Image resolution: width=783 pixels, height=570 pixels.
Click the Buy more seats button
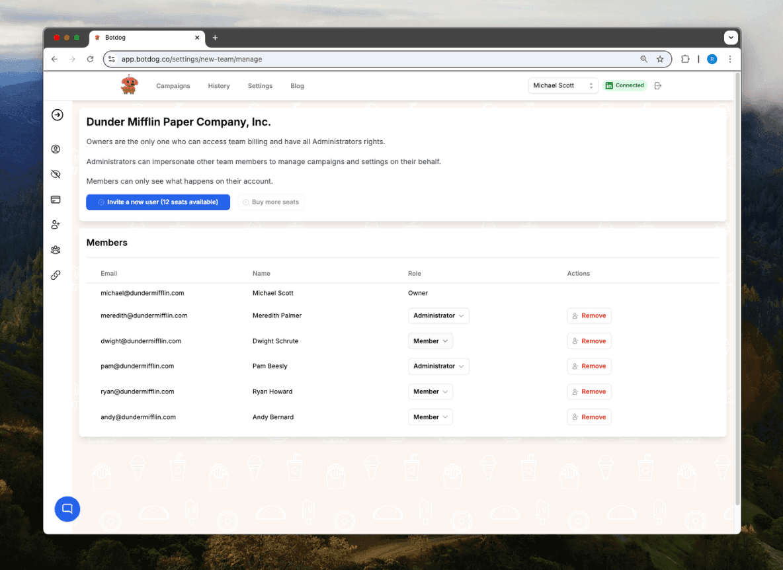[x=270, y=202]
